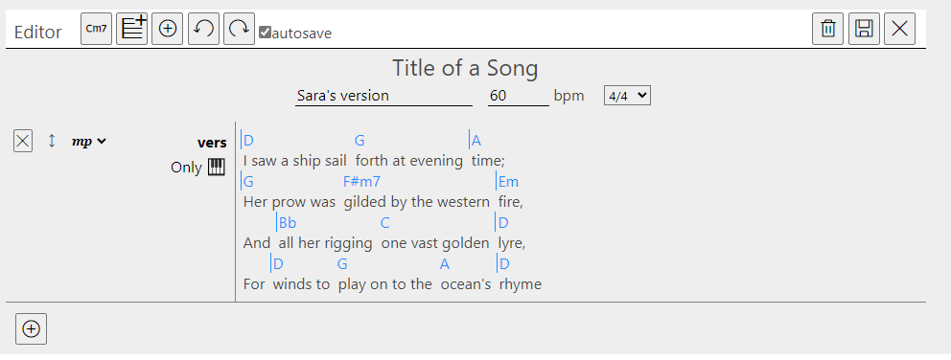The image size is (951, 360).
Task: Add a new line with the lines-plus icon
Action: click(x=131, y=29)
